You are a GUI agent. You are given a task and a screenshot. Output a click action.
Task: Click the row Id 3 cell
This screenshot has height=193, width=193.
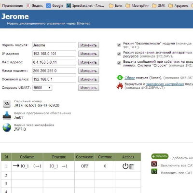(x=6, y=183)
